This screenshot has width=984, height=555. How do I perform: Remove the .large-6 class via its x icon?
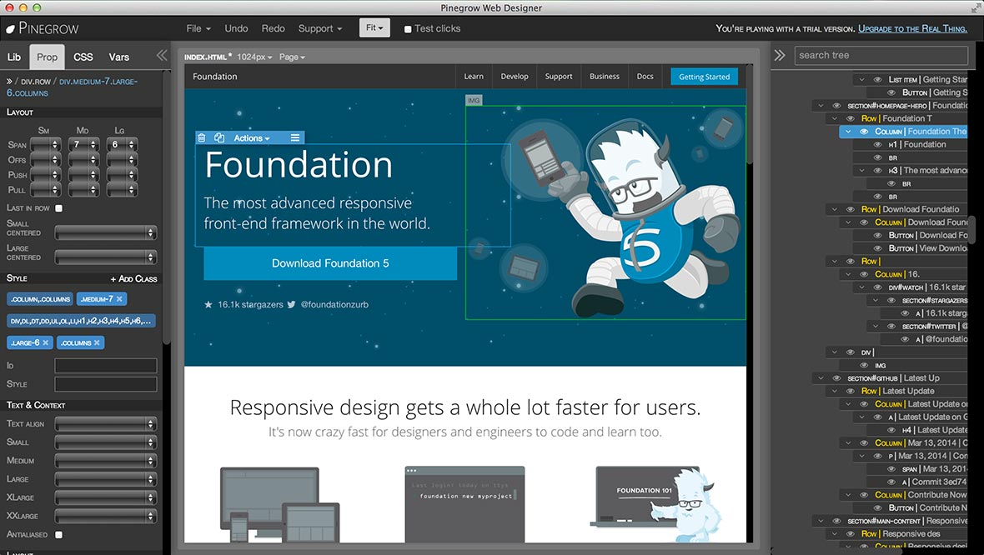click(x=46, y=343)
